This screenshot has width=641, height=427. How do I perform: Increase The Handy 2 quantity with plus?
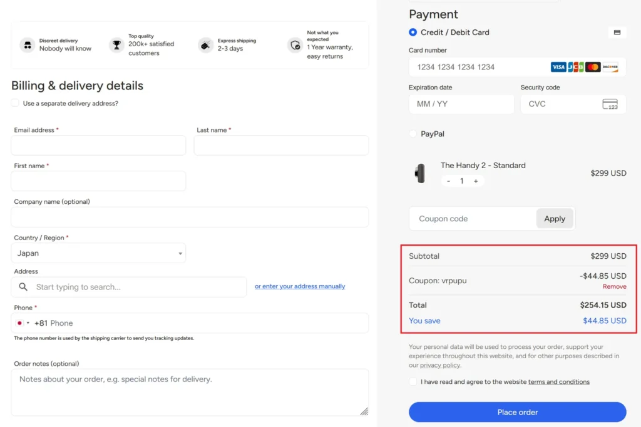[476, 181]
